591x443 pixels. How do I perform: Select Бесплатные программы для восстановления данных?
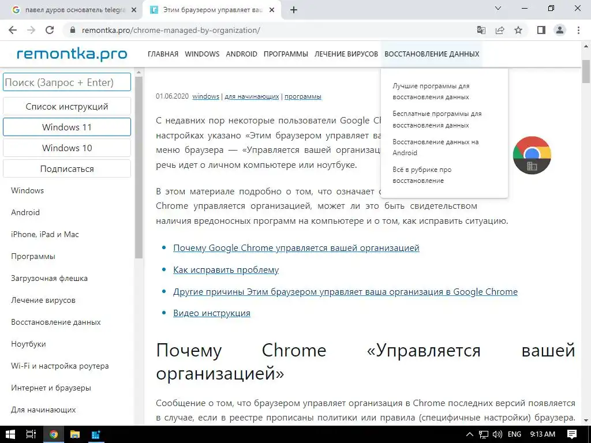[x=437, y=119]
